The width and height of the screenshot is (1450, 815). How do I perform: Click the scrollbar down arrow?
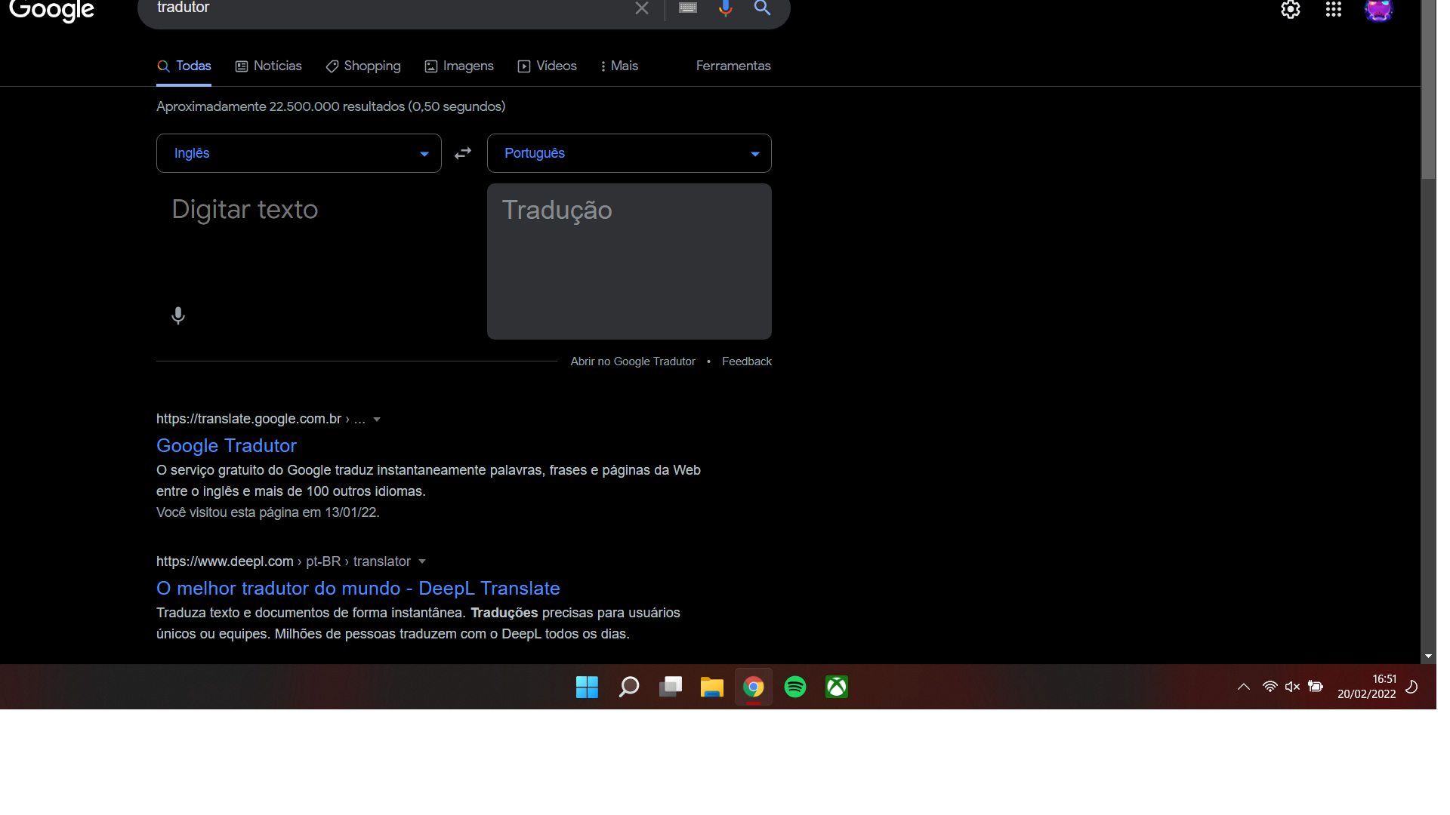click(1428, 657)
